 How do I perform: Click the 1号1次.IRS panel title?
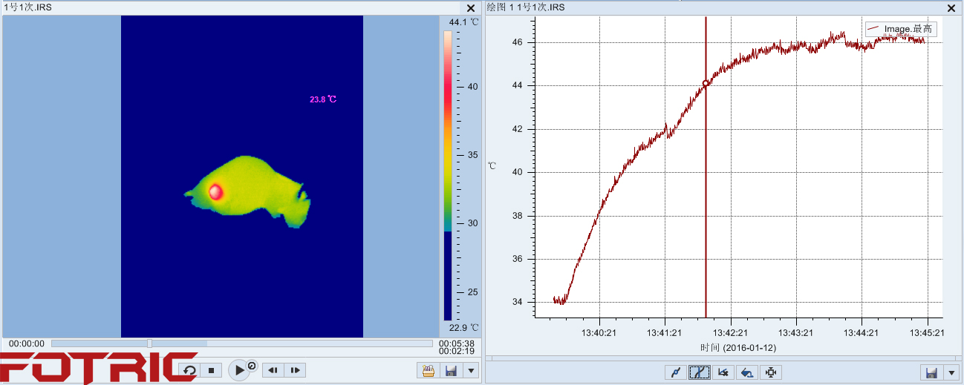tap(28, 7)
